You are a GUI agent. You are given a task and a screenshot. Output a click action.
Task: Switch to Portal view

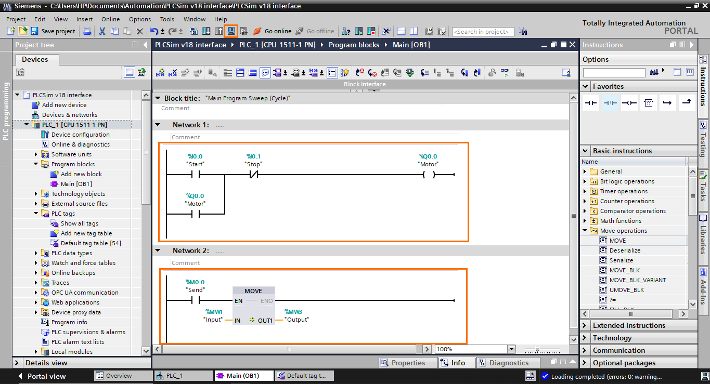[42, 376]
